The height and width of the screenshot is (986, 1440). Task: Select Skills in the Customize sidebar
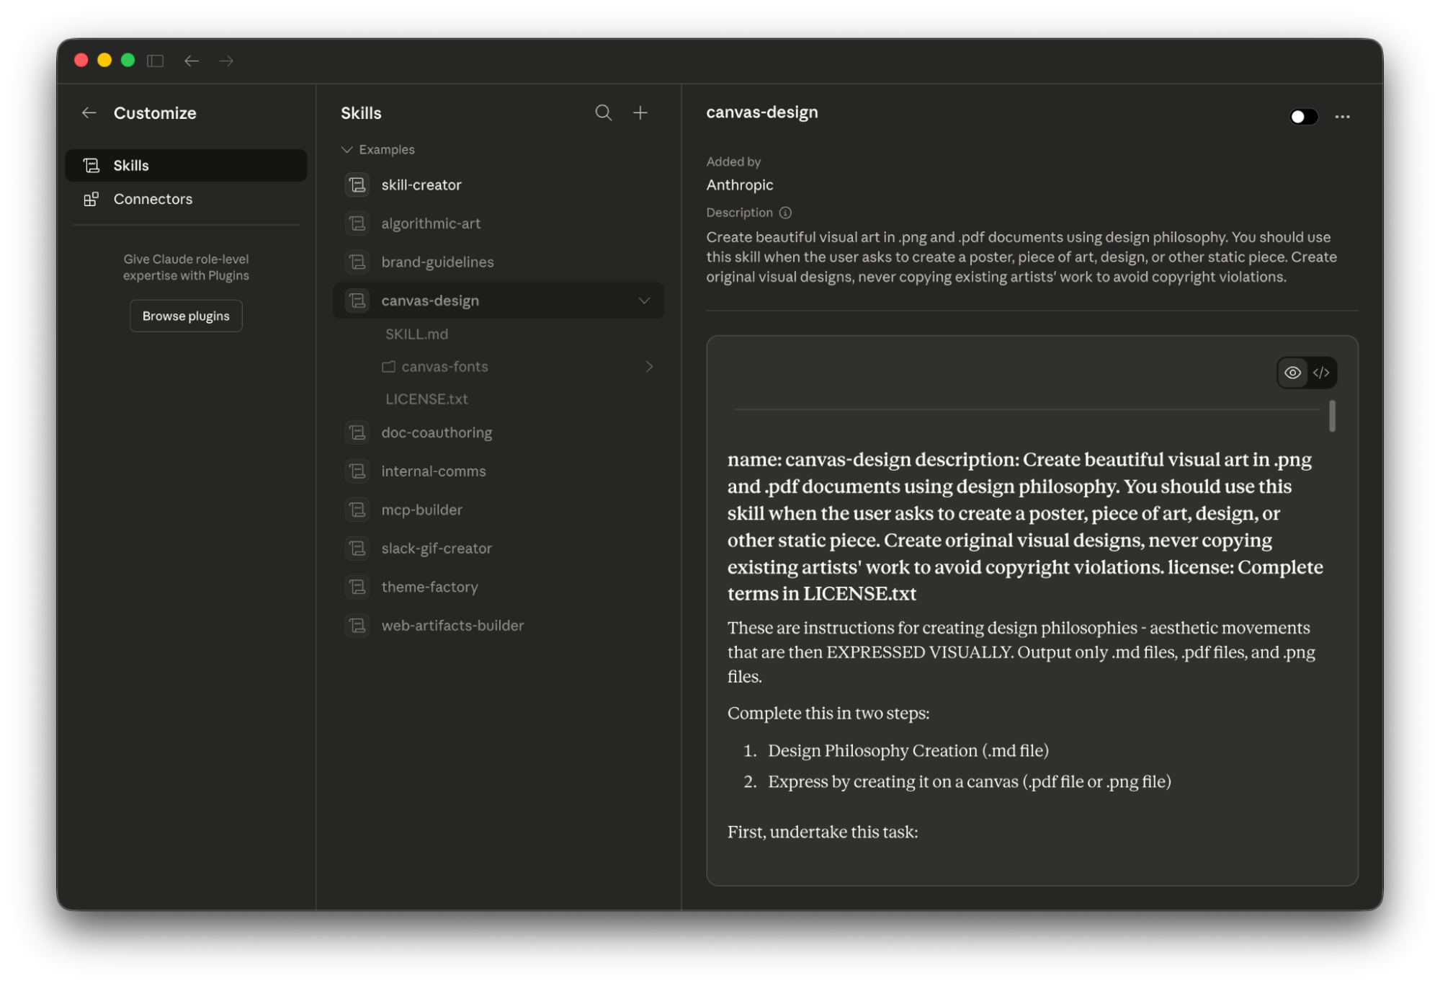[x=131, y=166]
